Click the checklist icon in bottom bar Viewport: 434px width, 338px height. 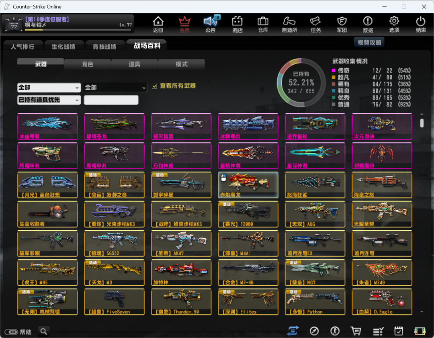point(378,331)
